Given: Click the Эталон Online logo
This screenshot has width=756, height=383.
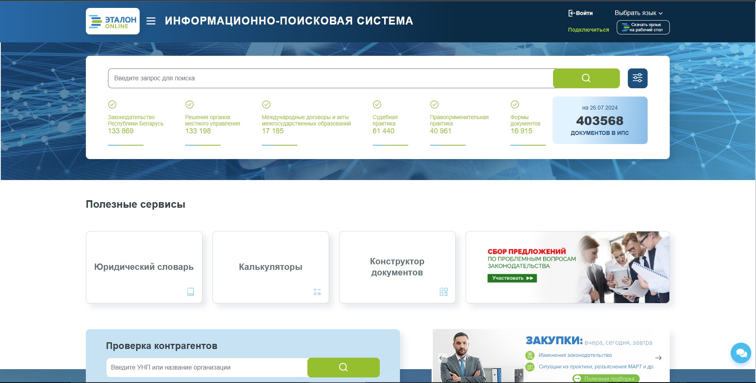Looking at the screenshot, I should [x=112, y=21].
